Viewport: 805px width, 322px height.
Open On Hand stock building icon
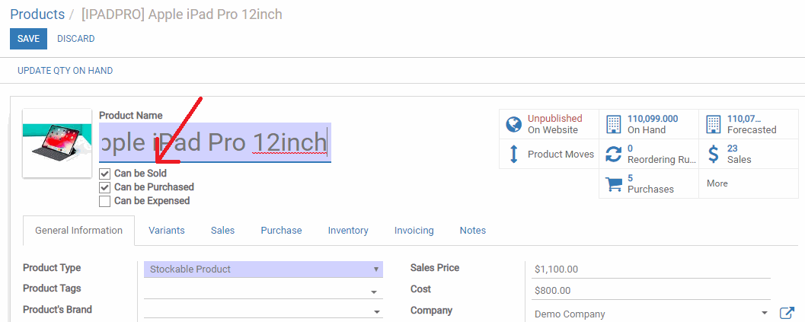[x=614, y=124]
